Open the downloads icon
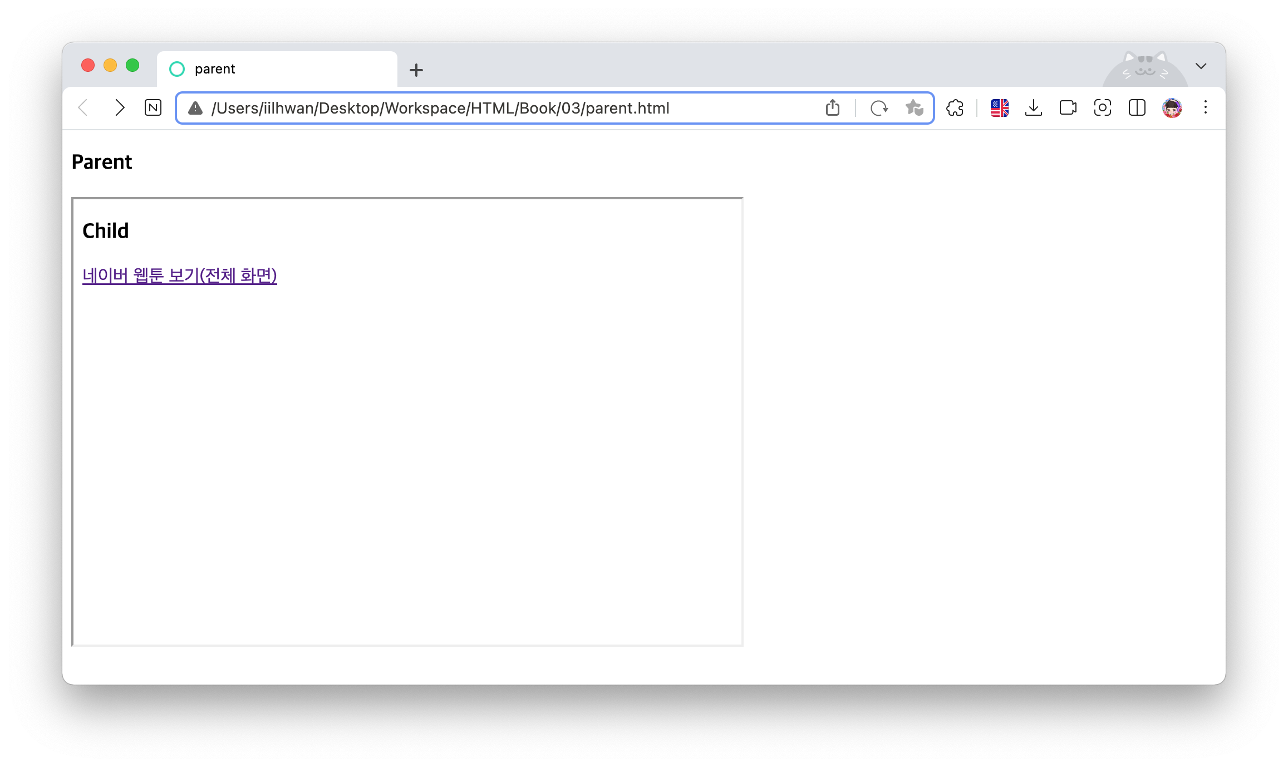Image resolution: width=1288 pixels, height=767 pixels. pos(1034,108)
